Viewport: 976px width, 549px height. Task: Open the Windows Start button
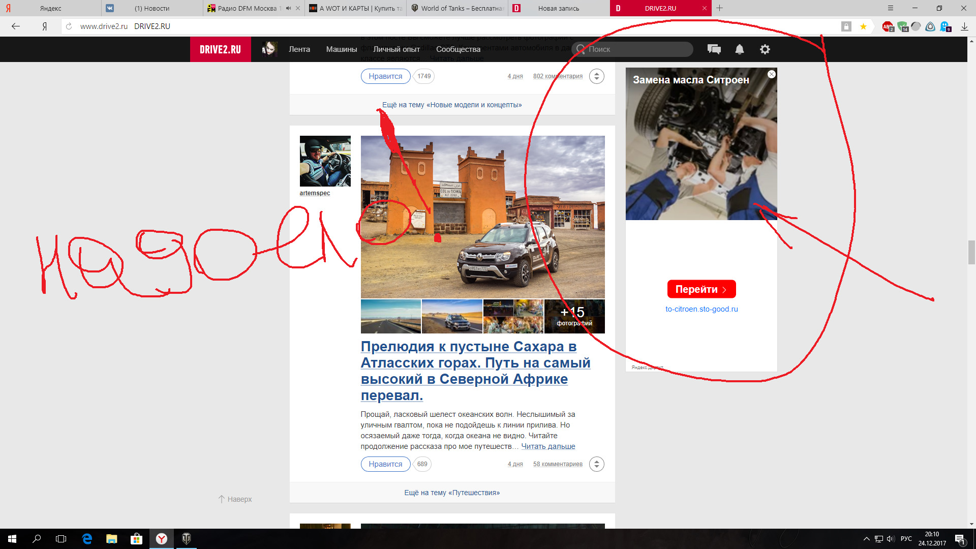click(x=12, y=539)
